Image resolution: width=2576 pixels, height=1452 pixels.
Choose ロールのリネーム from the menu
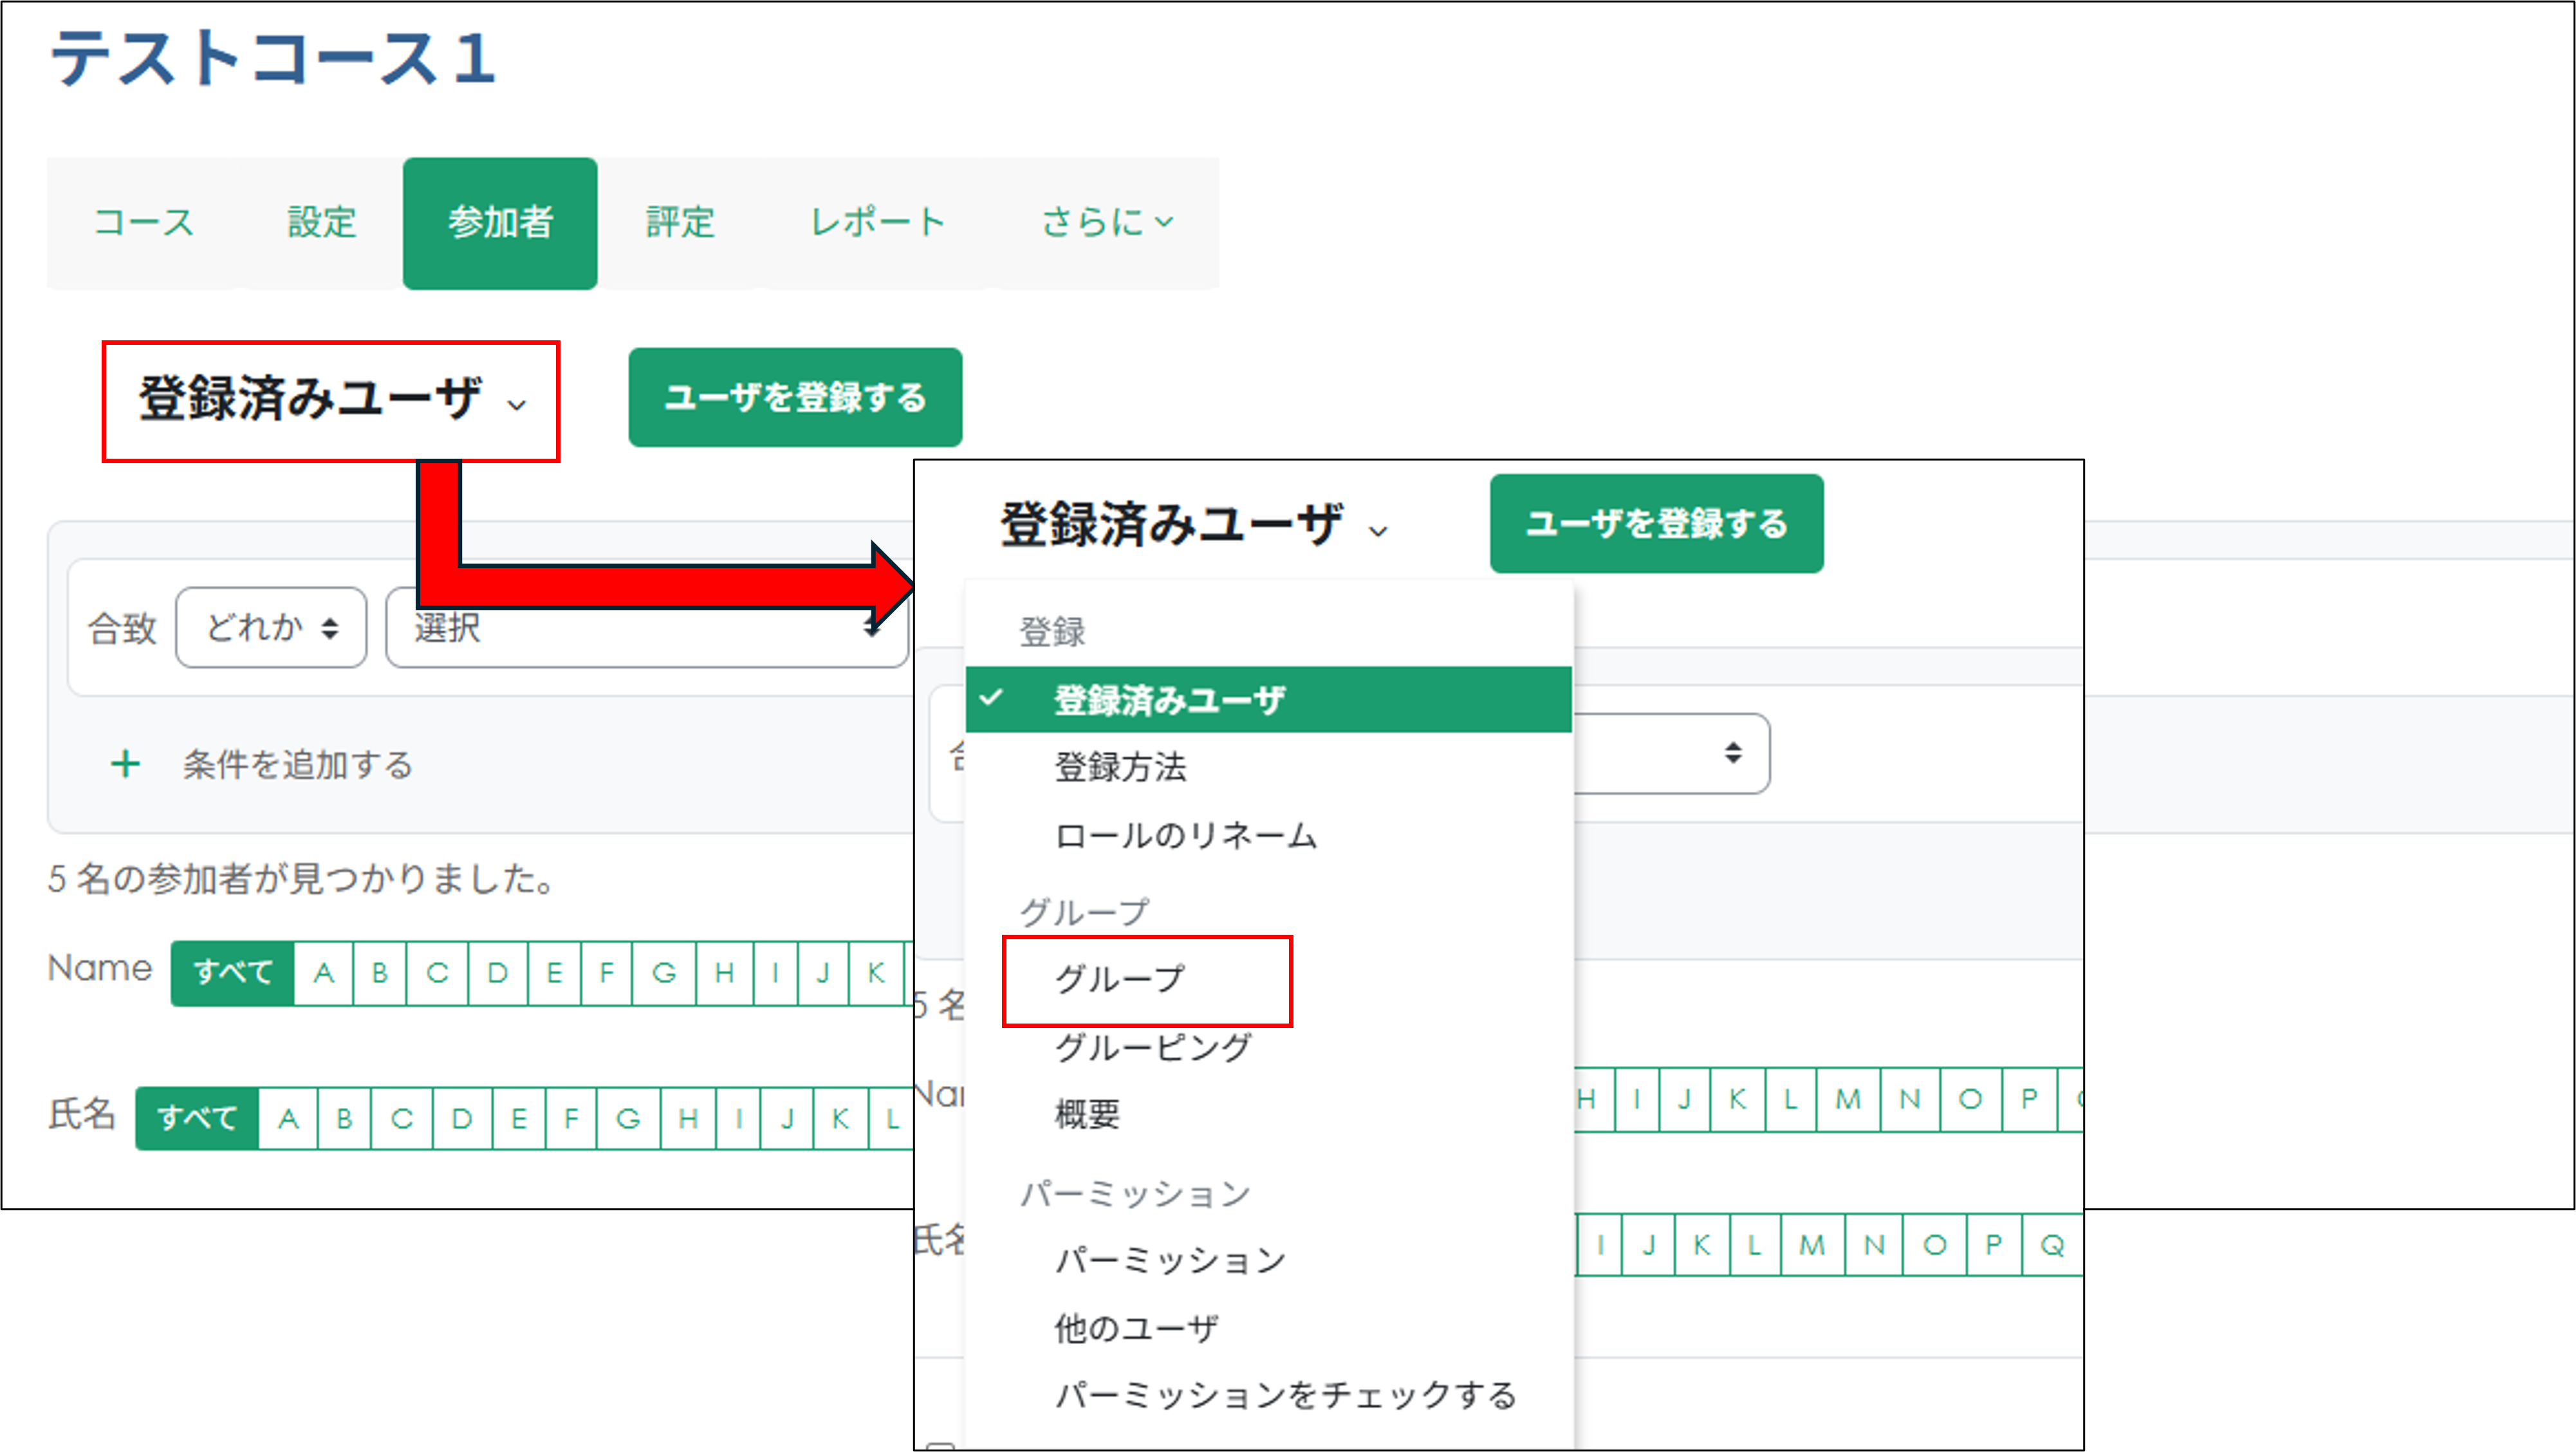click(1186, 837)
